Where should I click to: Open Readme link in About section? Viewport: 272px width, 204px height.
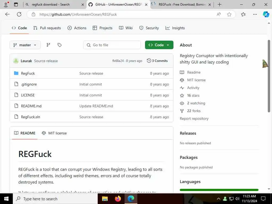pos(190,72)
